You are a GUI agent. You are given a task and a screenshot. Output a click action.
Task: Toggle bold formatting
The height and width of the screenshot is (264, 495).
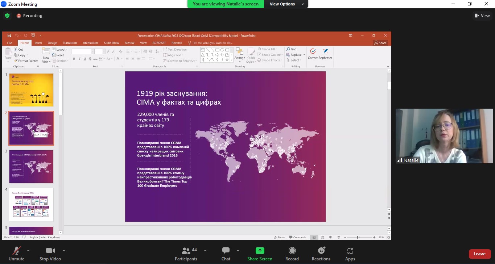point(74,59)
